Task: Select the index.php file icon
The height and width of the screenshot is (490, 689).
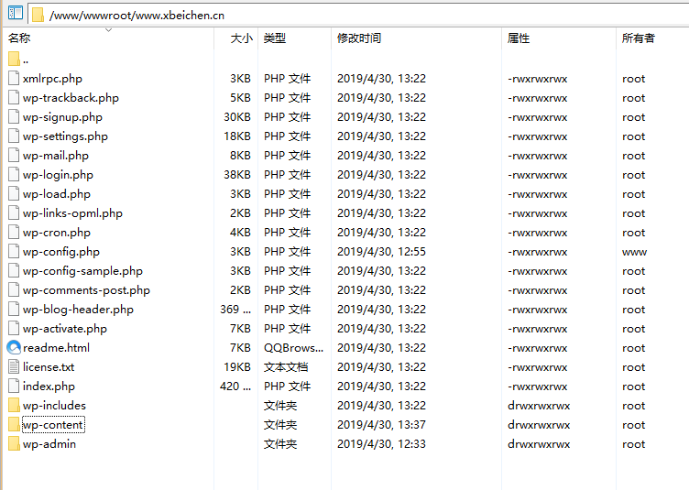Action: pyautogui.click(x=14, y=386)
